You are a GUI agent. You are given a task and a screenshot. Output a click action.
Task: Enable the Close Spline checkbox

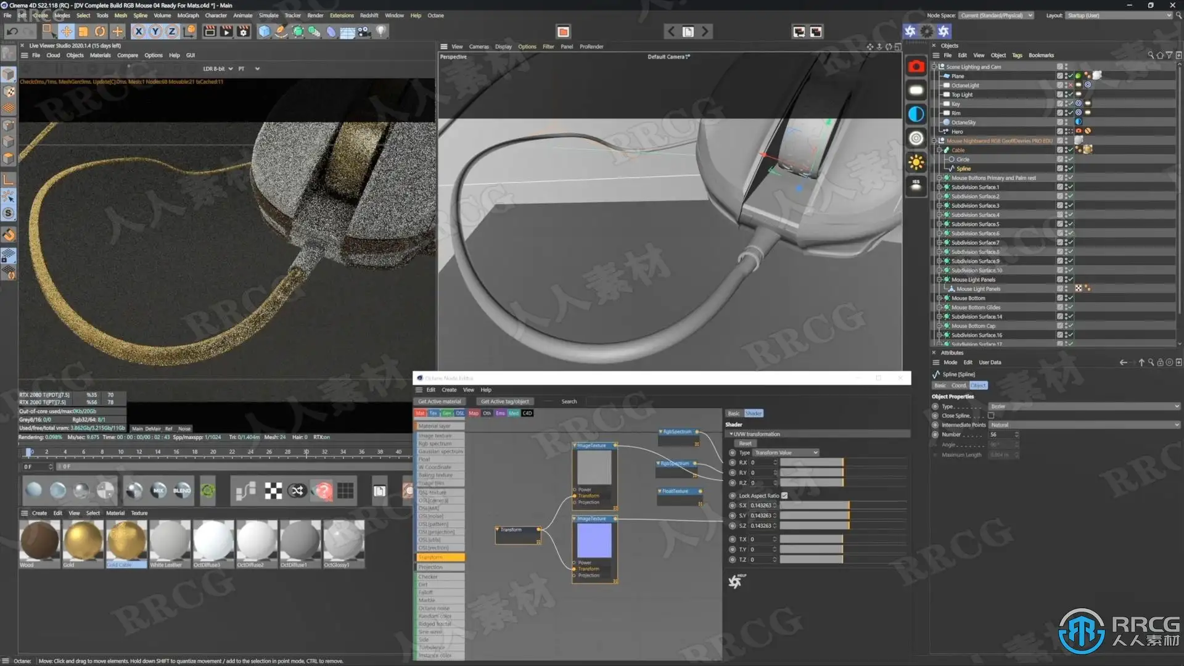pos(991,416)
